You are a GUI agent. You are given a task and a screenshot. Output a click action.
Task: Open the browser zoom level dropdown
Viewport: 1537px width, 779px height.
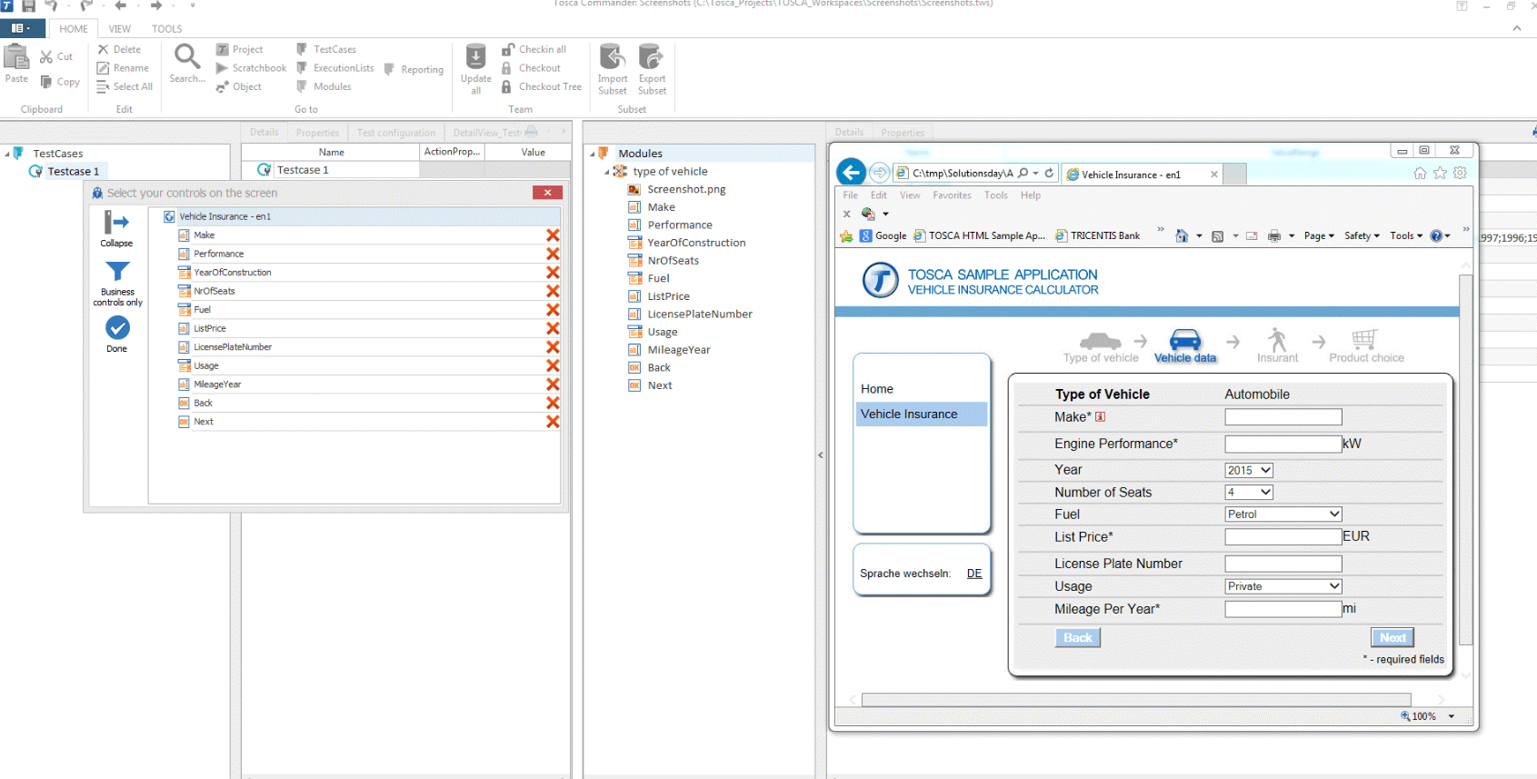pyautogui.click(x=1452, y=716)
